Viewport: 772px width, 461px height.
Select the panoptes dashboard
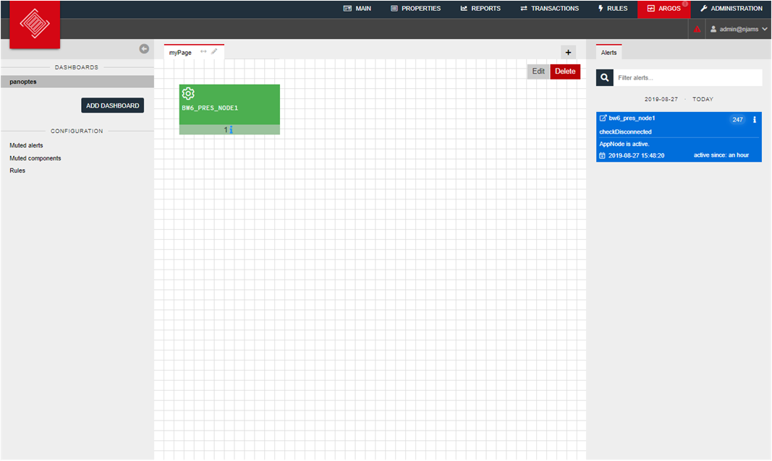[x=77, y=82]
